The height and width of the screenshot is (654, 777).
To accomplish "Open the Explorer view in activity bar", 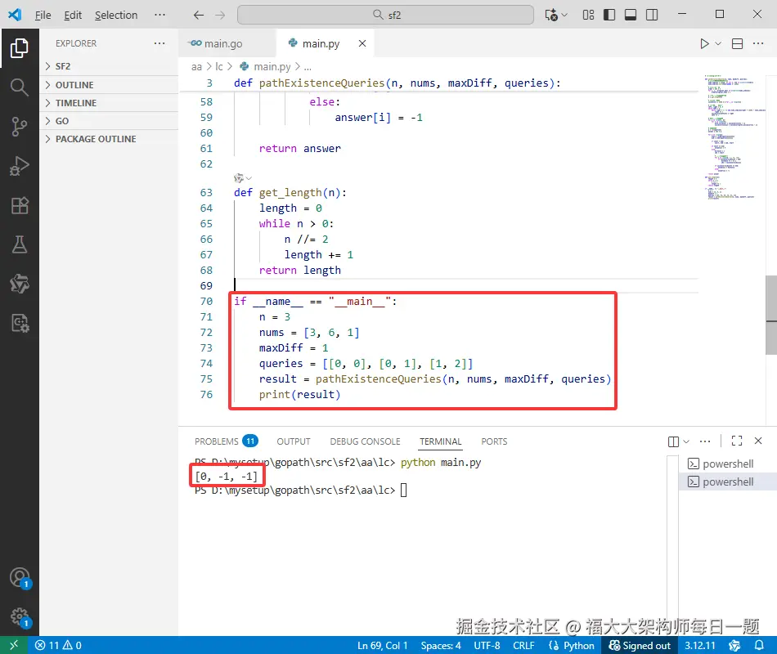I will pyautogui.click(x=20, y=48).
